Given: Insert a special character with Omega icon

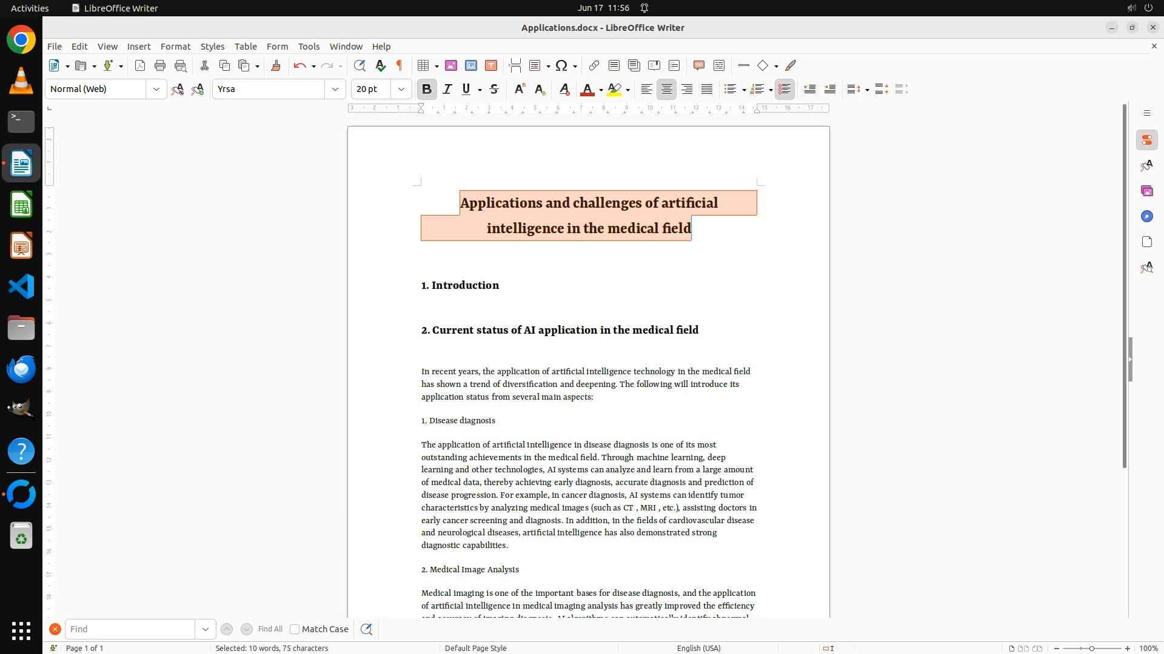Looking at the screenshot, I should pos(561,65).
